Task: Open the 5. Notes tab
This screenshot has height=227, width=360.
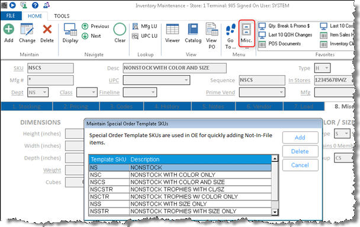Action: click(213, 106)
